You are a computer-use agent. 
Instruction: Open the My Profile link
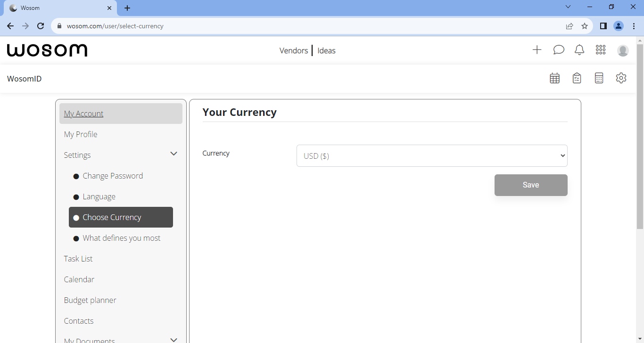coord(80,134)
